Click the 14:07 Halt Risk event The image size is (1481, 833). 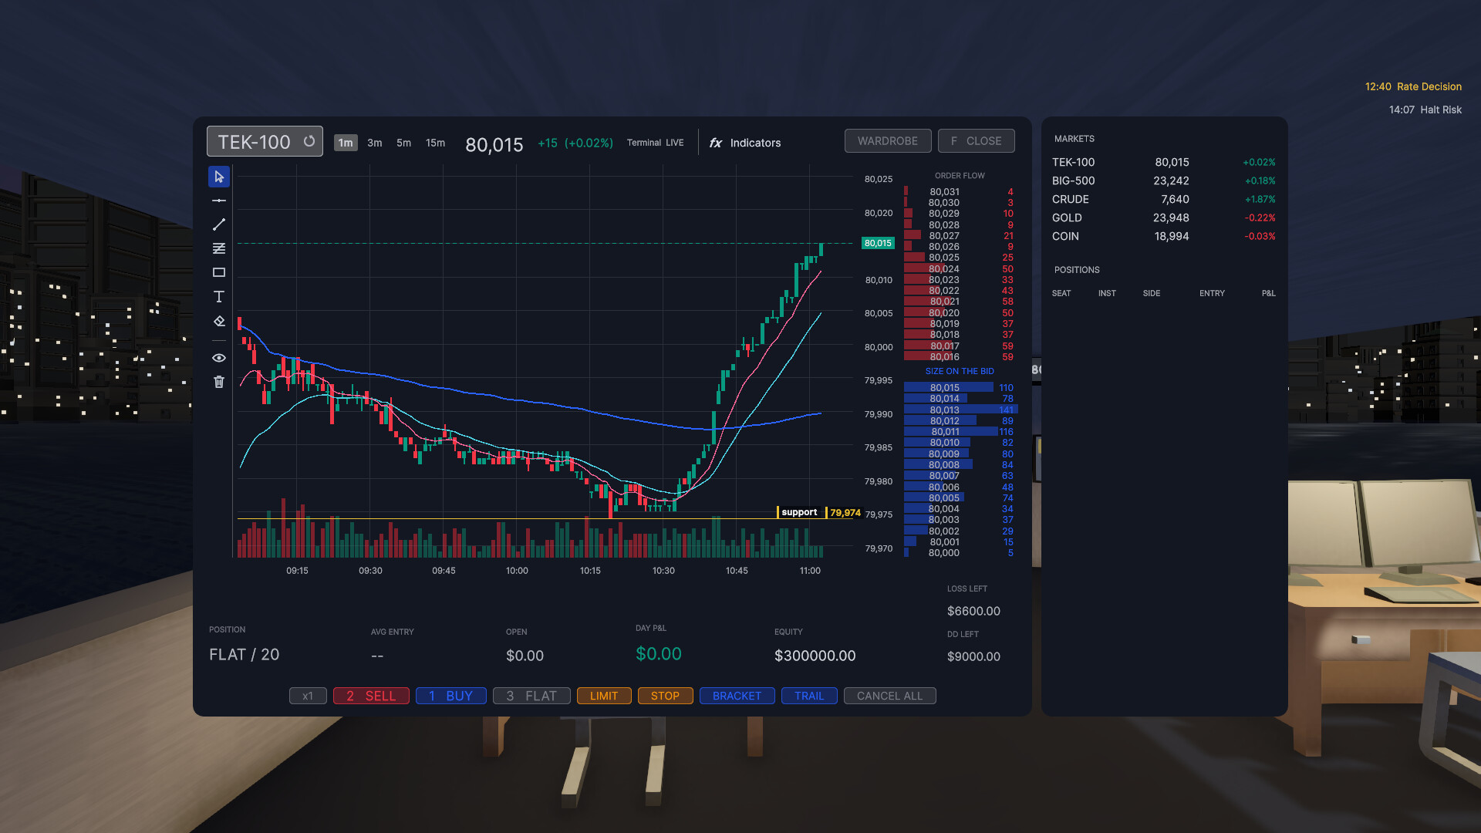click(x=1425, y=110)
